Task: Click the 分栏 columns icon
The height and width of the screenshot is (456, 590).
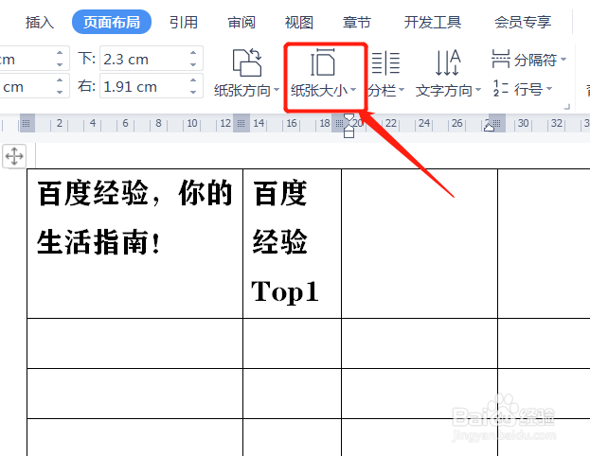Action: [x=385, y=62]
